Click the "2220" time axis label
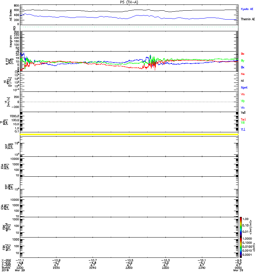 coord(56,268)
